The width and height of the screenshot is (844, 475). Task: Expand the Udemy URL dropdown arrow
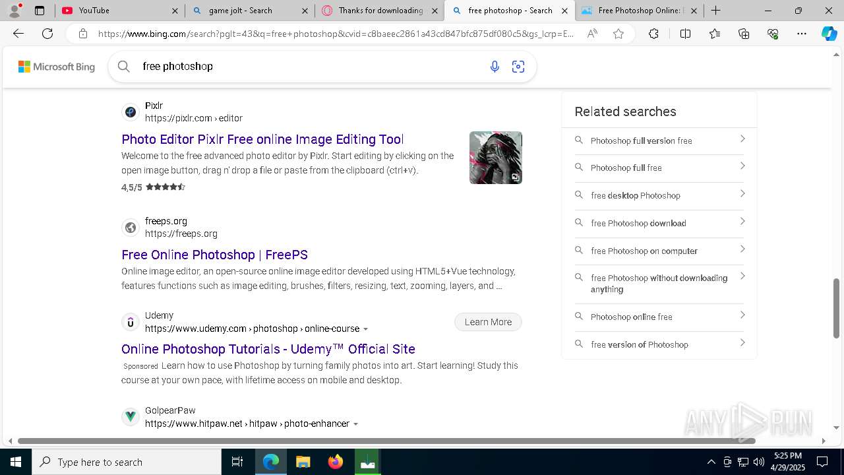tap(366, 329)
